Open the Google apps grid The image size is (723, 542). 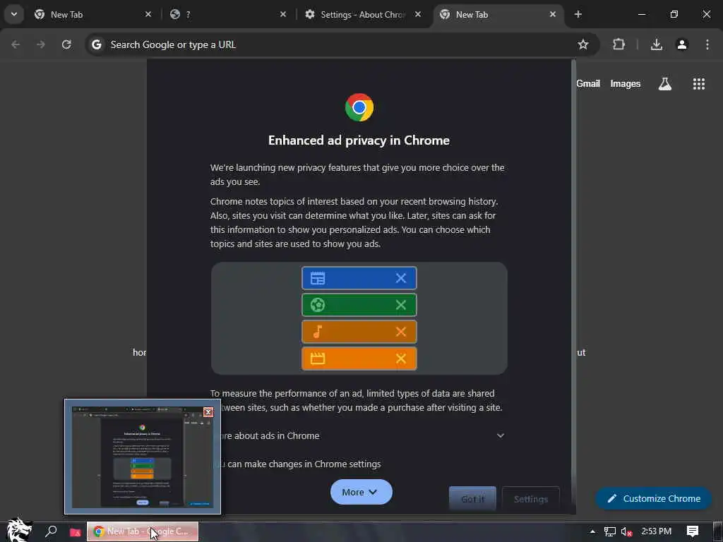point(698,83)
